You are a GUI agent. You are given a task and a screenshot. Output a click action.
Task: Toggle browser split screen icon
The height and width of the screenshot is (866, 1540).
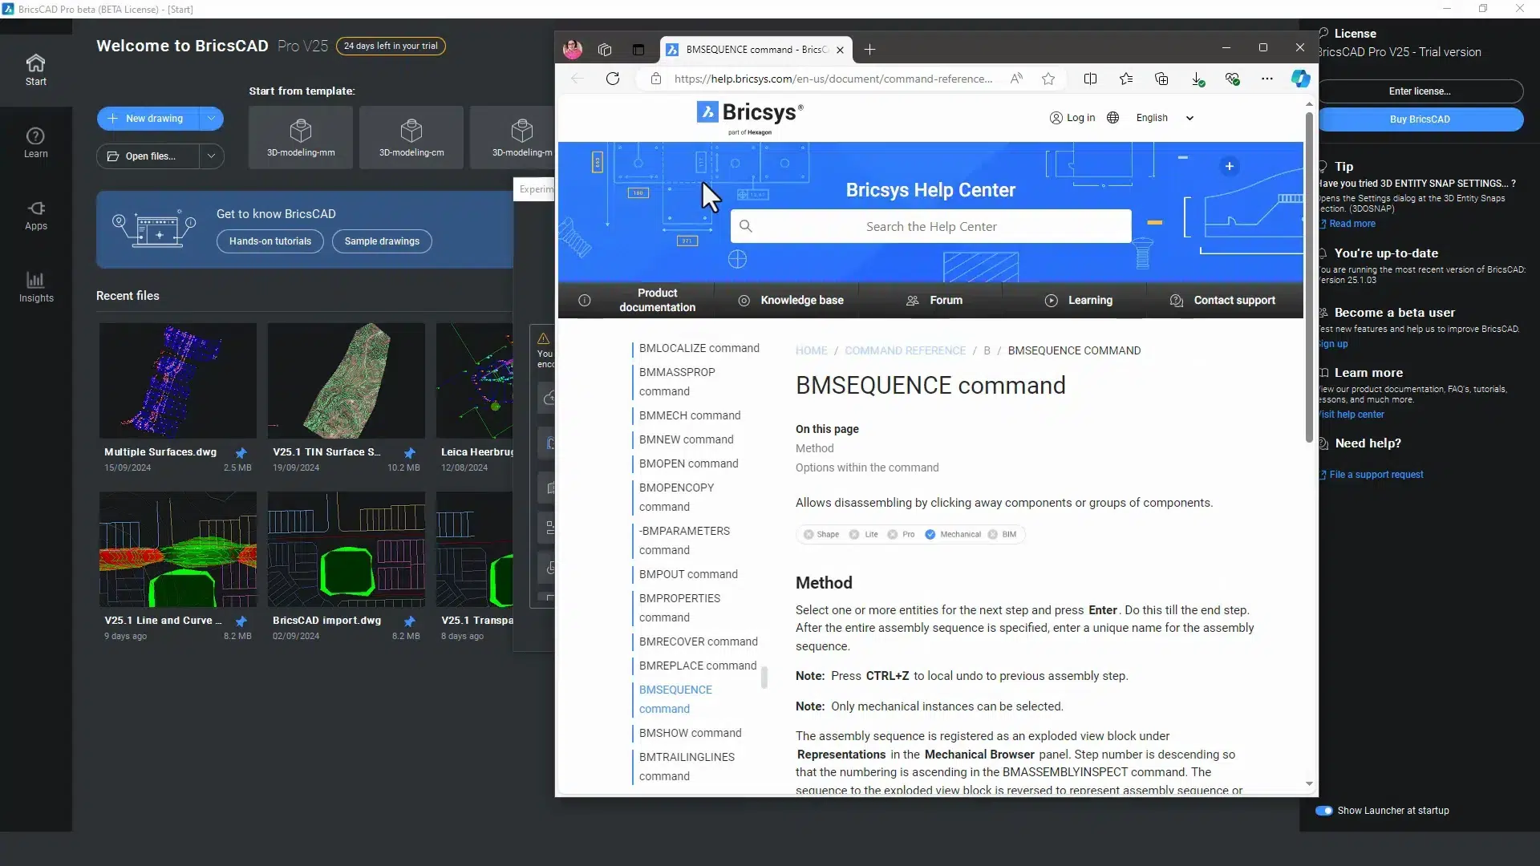[x=1090, y=79]
